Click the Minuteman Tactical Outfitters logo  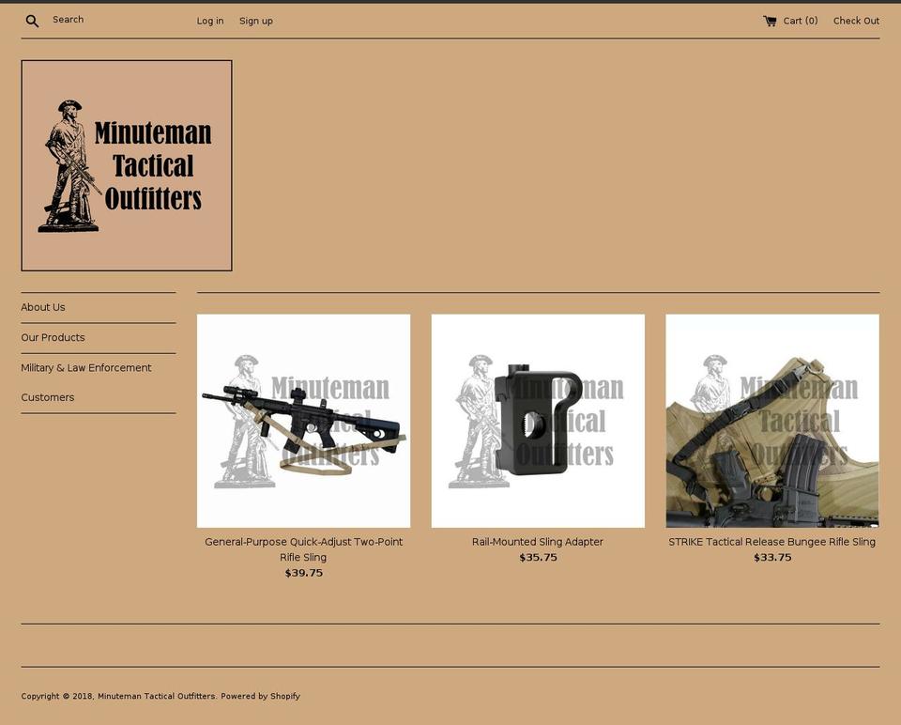tap(126, 164)
